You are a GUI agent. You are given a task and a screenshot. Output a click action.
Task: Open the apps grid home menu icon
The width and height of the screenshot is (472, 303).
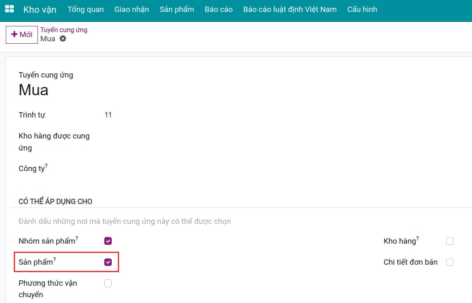click(9, 9)
